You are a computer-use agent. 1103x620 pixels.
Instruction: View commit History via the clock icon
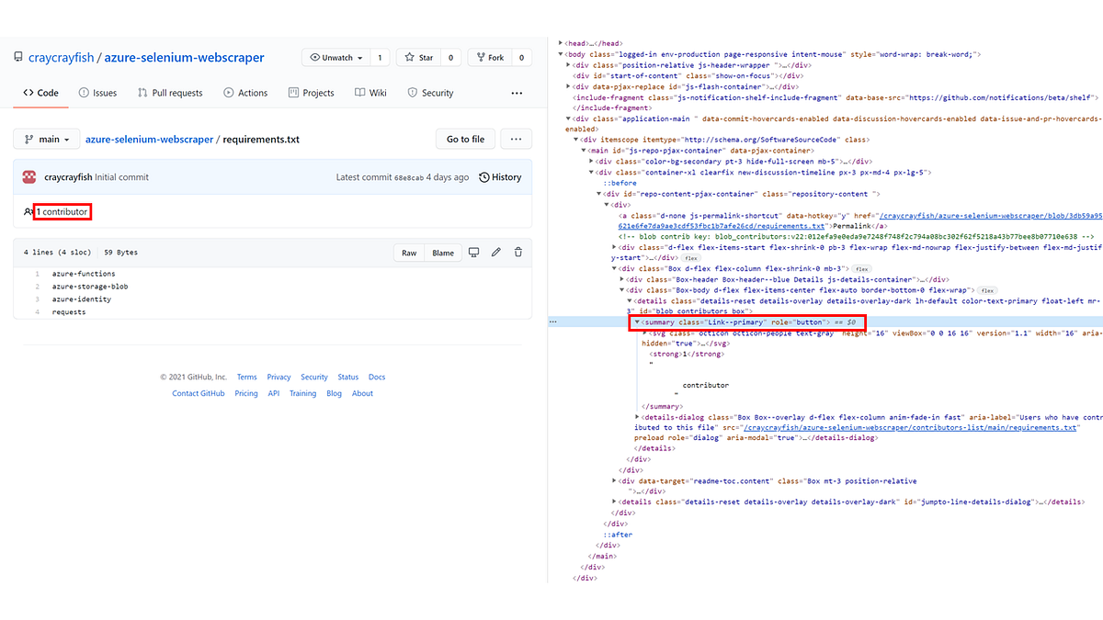click(x=484, y=176)
